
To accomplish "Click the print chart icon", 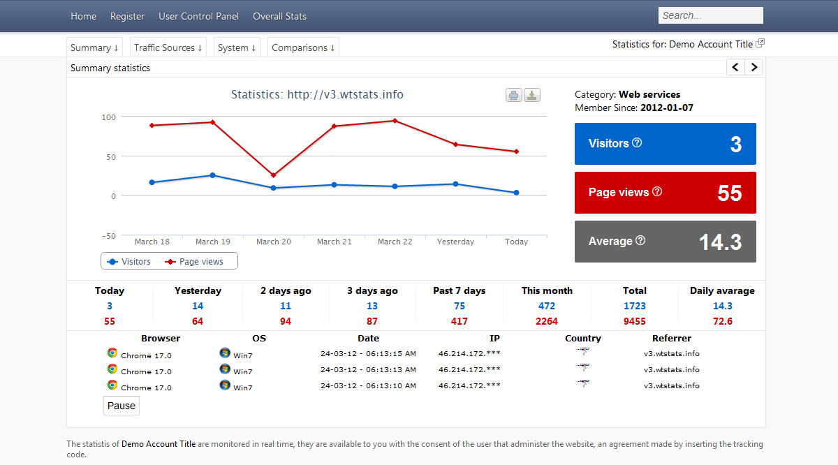I will pyautogui.click(x=514, y=96).
